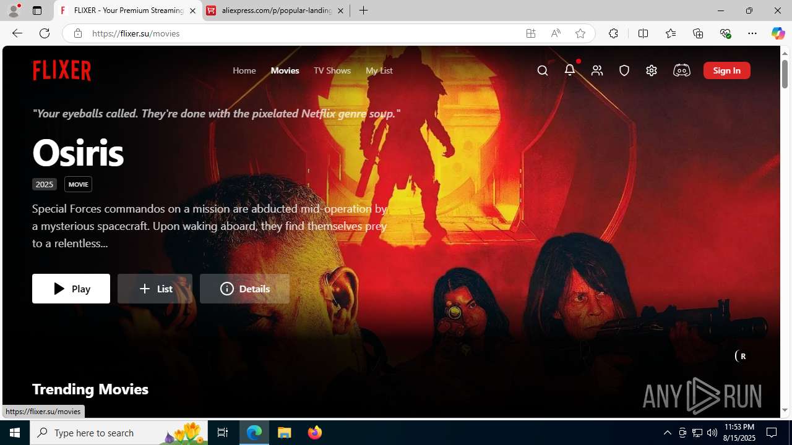Open the notifications bell

tap(570, 70)
